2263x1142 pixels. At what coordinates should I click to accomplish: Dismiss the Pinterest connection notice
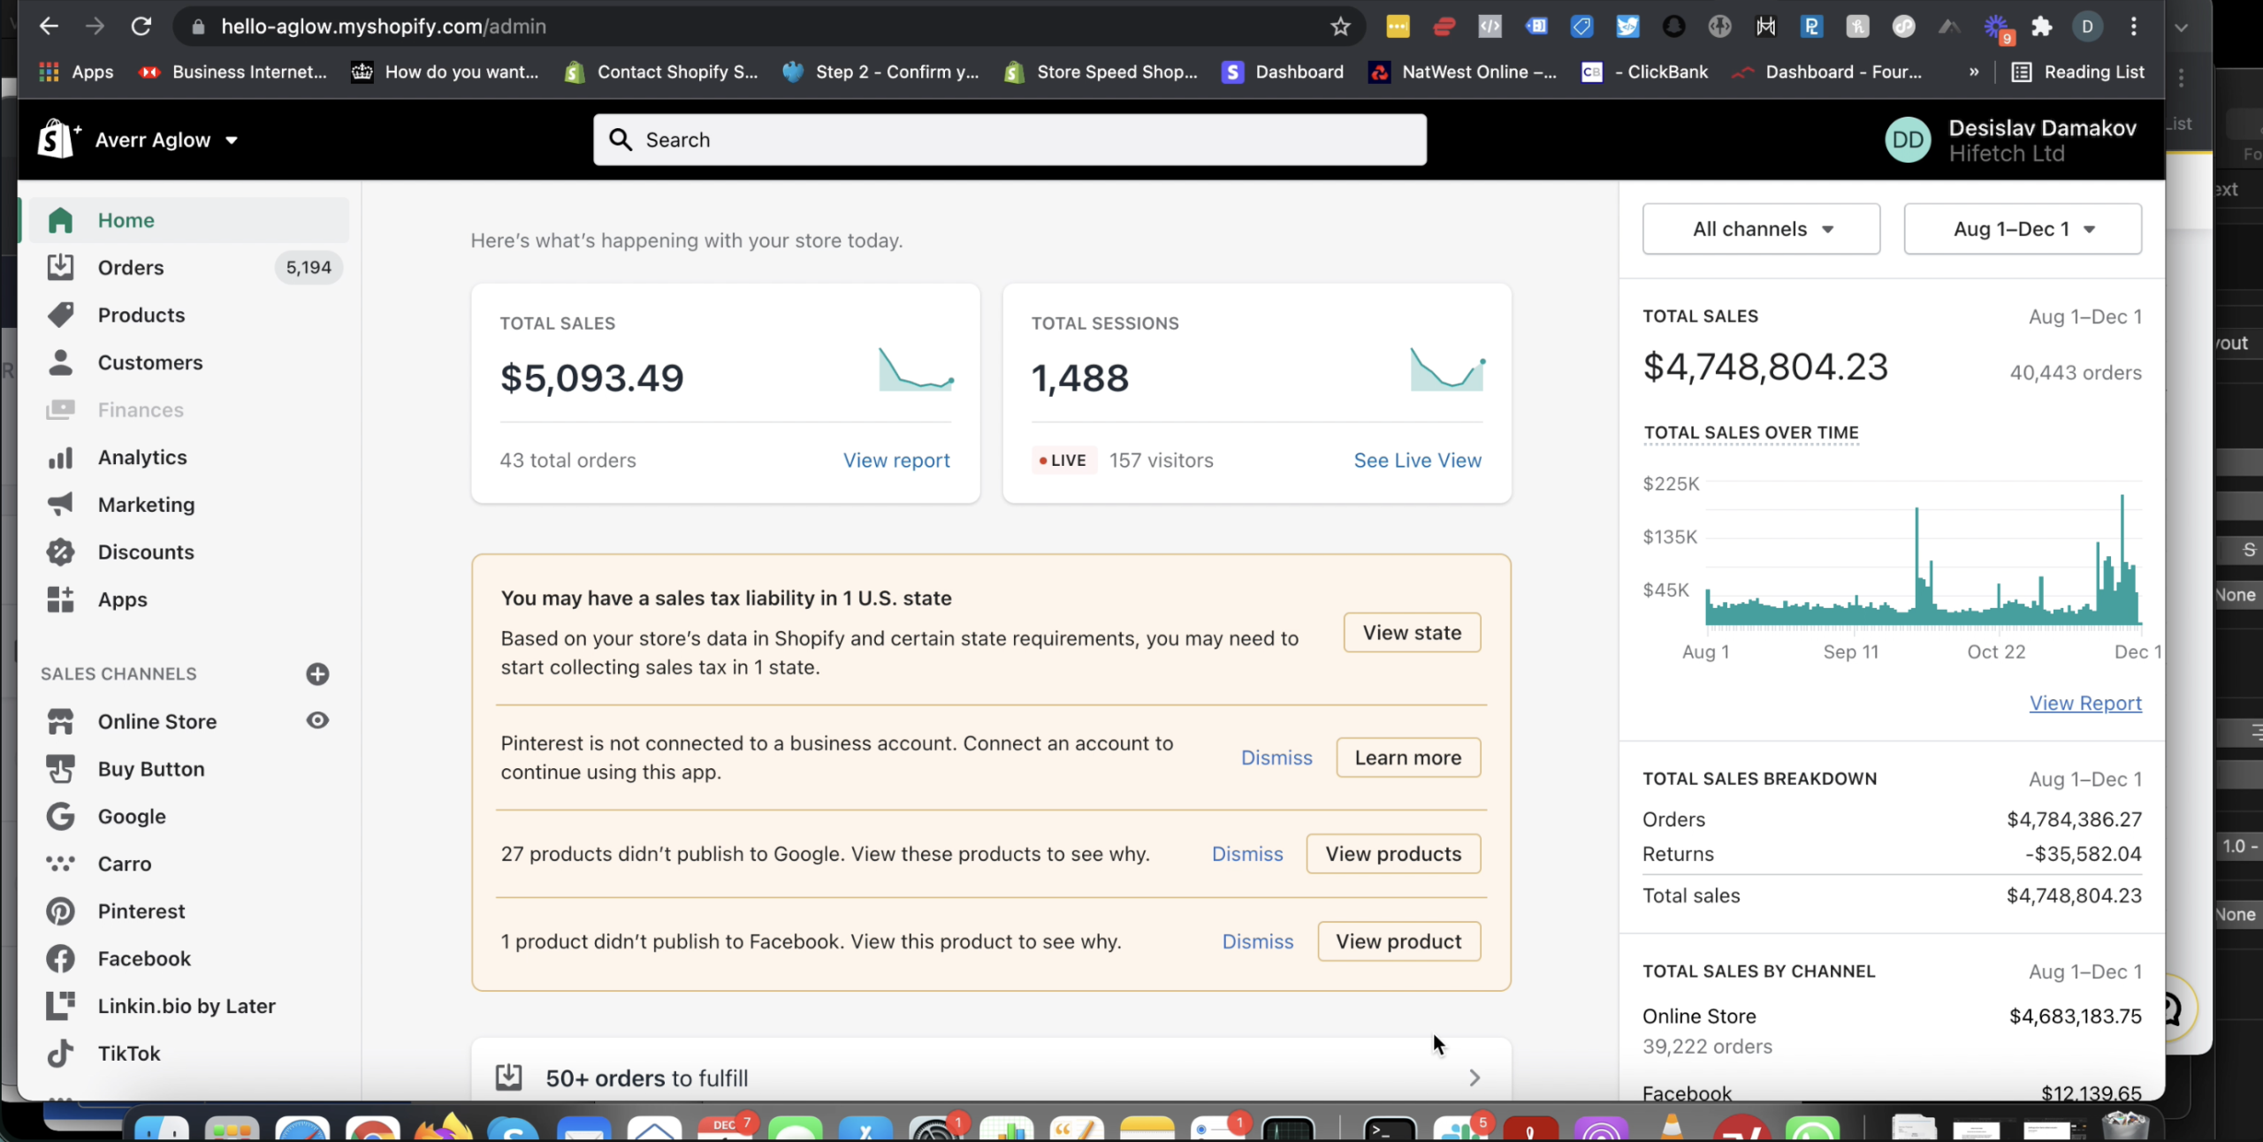[1276, 758]
